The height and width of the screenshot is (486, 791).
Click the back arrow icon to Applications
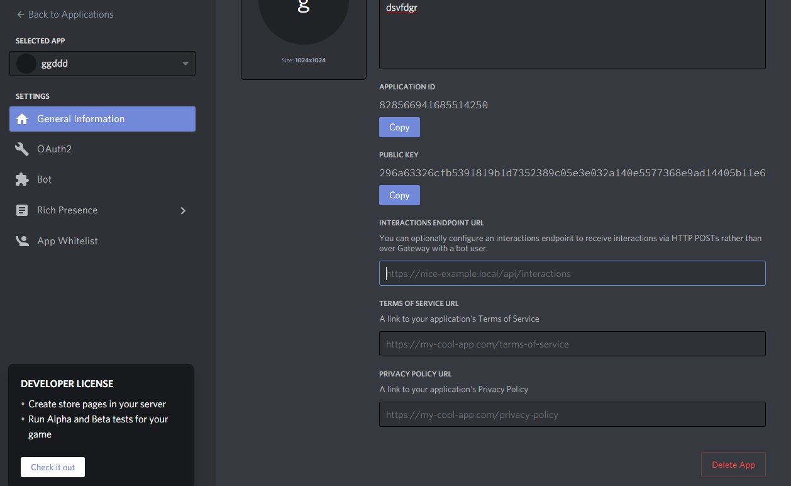[21, 14]
